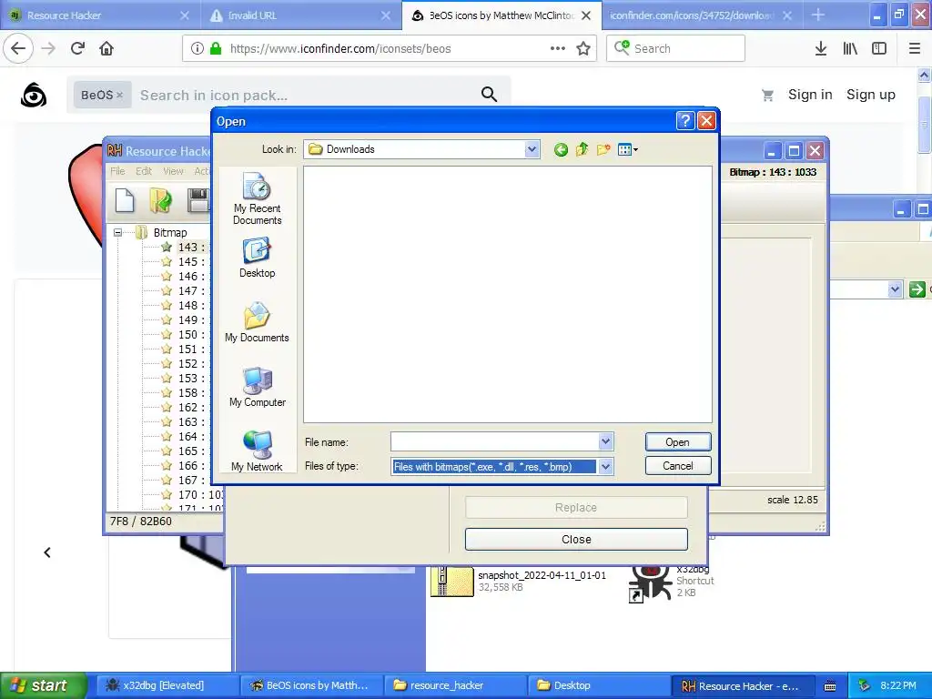Click the Firefox home button
Screen dimensions: 932x699
click(106, 48)
